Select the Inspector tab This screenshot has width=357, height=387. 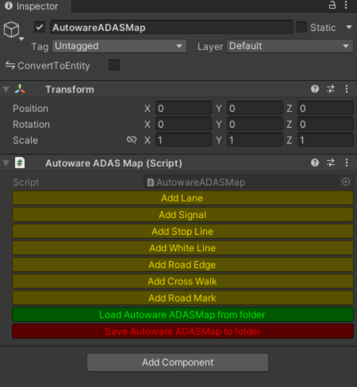36,6
